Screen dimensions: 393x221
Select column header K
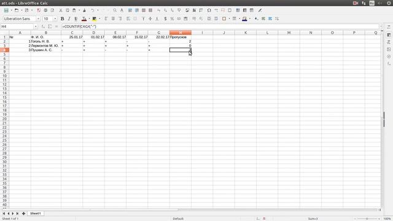point(246,33)
